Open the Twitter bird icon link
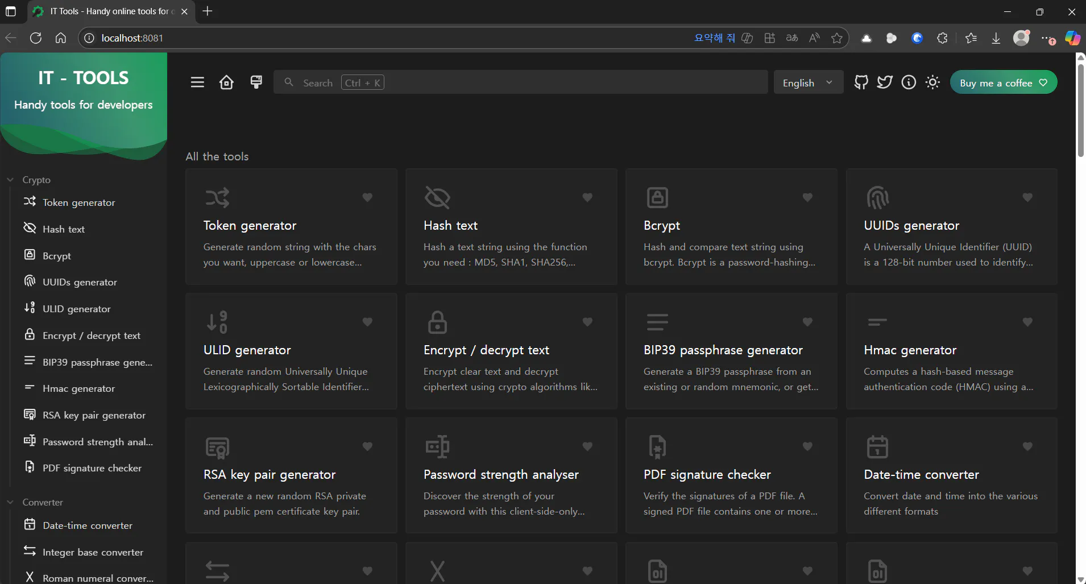This screenshot has height=584, width=1086. 885,83
